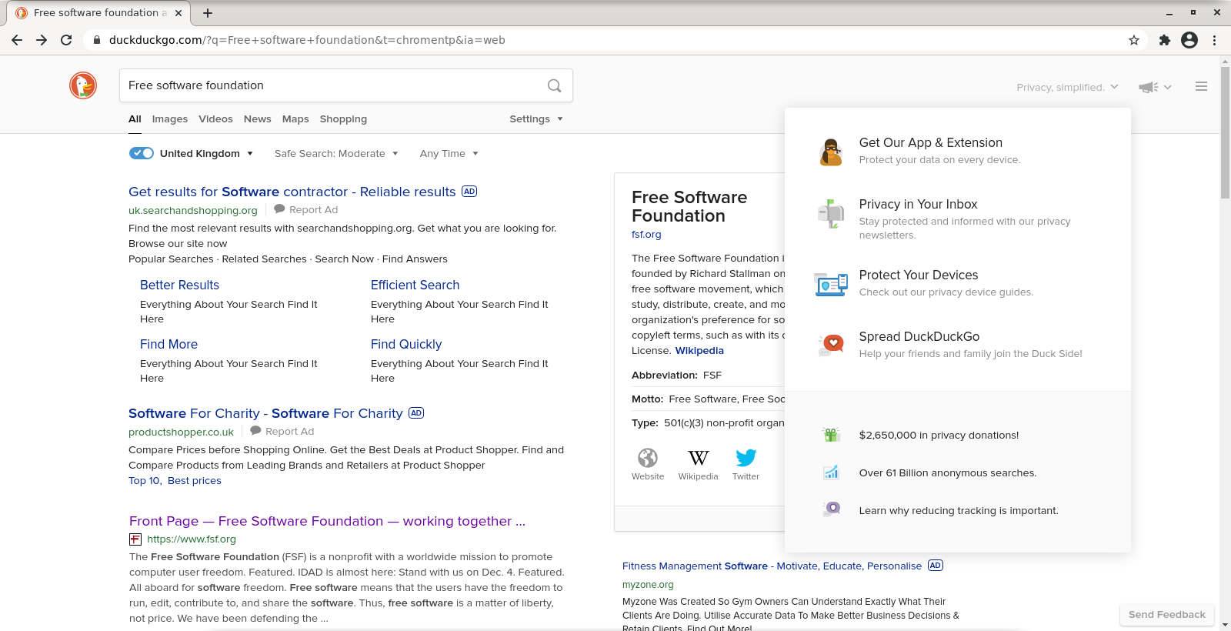Close the Free software foundation tab
This screenshot has width=1231, height=631.
(x=178, y=13)
